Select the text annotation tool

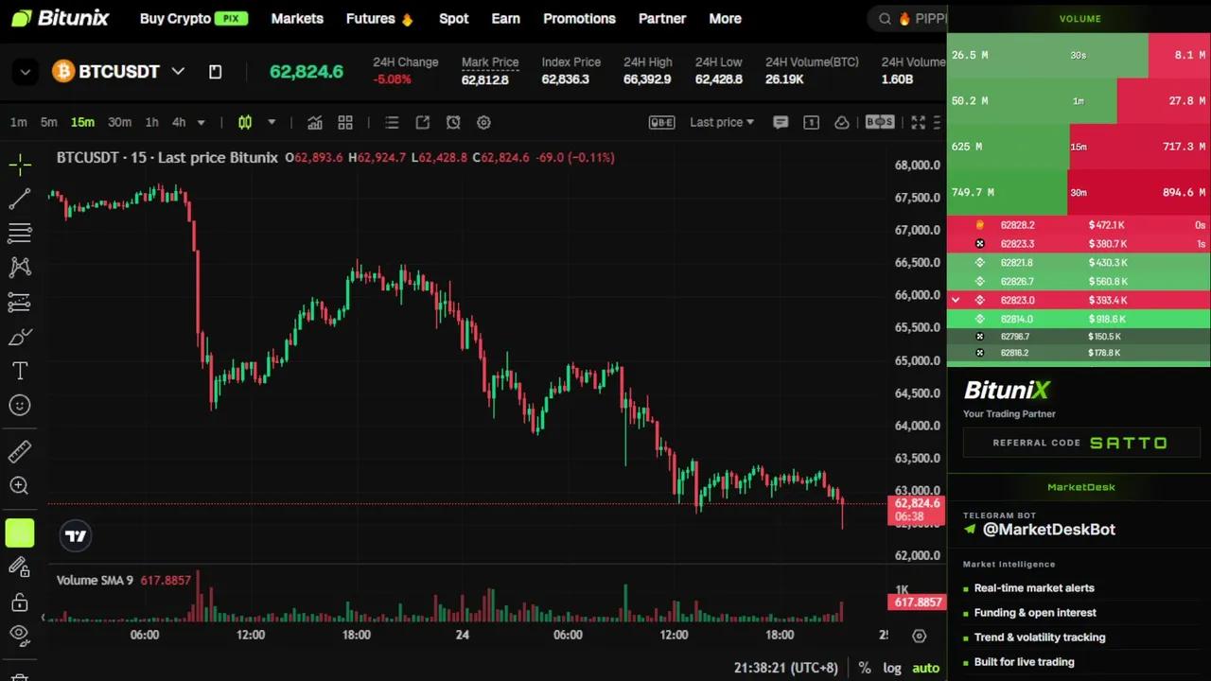click(x=20, y=371)
